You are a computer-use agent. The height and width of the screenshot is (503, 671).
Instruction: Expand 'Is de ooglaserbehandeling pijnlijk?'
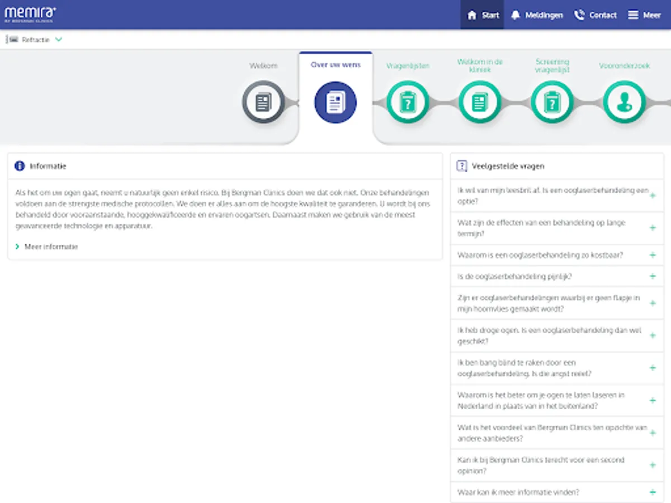557,277
